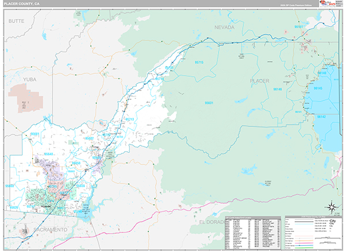Click ZIP code label 95631

tap(209, 103)
